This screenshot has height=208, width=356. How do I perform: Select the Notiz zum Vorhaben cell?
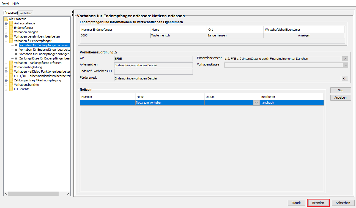pos(170,102)
